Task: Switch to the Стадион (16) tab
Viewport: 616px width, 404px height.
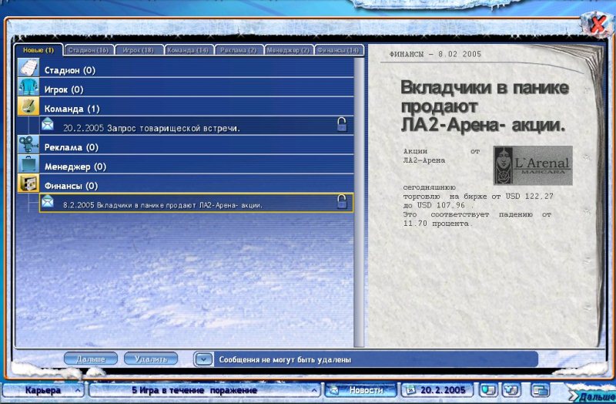Action: pos(88,50)
